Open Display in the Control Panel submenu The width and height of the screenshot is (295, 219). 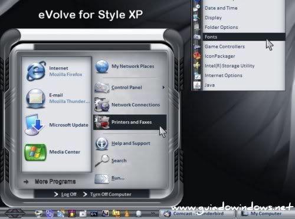[x=213, y=18]
